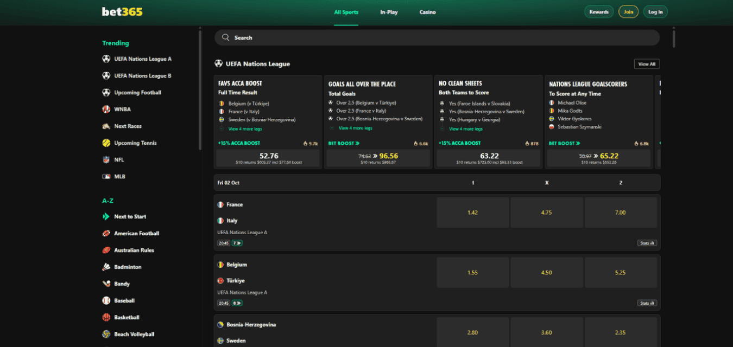Open Stats for France v Italy
This screenshot has width=733, height=347.
[647, 243]
